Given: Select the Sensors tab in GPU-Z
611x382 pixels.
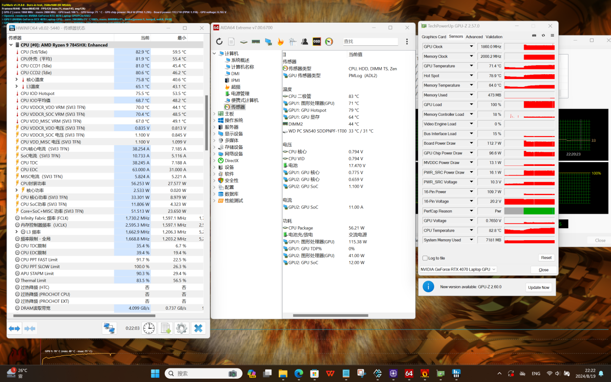Looking at the screenshot, I should [456, 37].
